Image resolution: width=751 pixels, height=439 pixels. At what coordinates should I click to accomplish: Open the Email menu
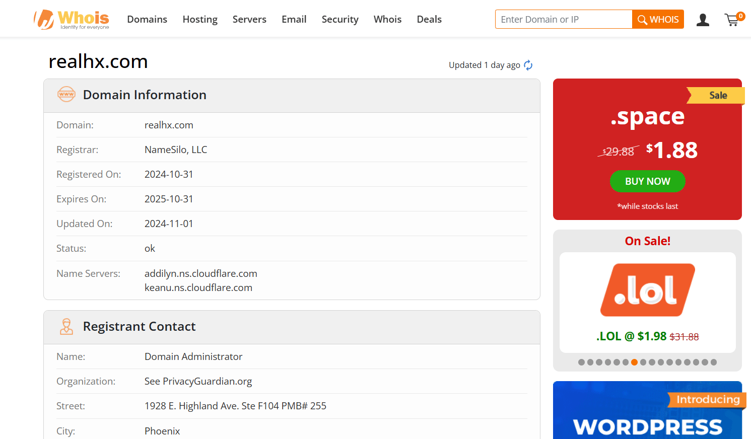pos(294,19)
